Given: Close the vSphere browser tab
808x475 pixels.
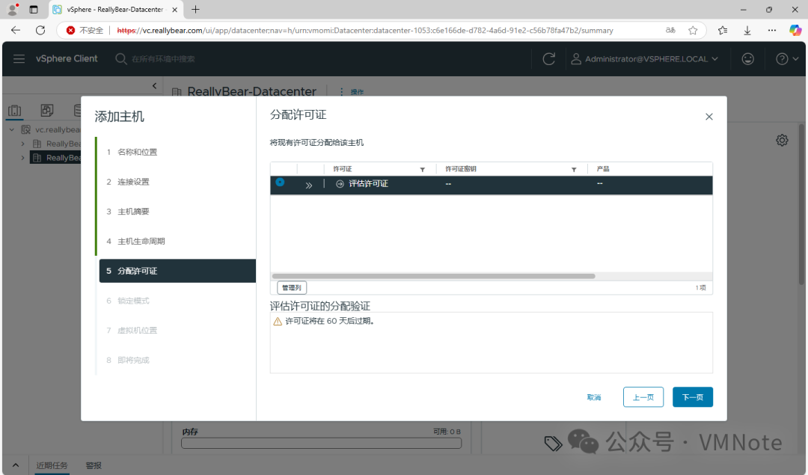Looking at the screenshot, I should click(174, 9).
